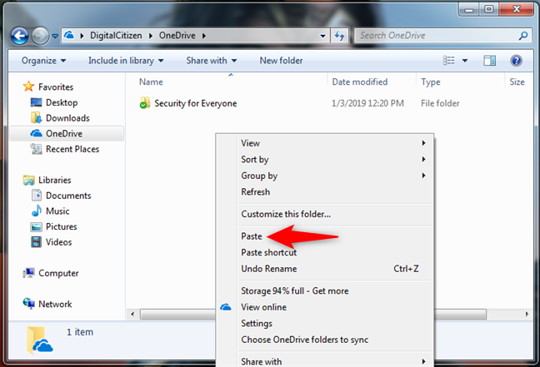Click the Help question mark icon

[516, 61]
